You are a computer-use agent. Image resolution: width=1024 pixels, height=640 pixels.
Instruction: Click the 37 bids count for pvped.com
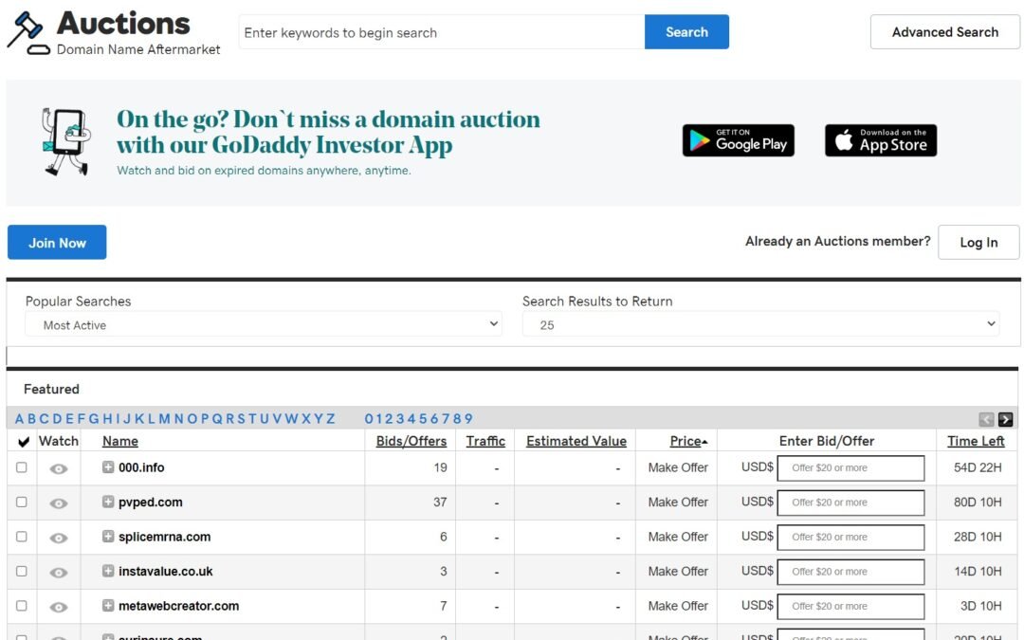pos(440,503)
